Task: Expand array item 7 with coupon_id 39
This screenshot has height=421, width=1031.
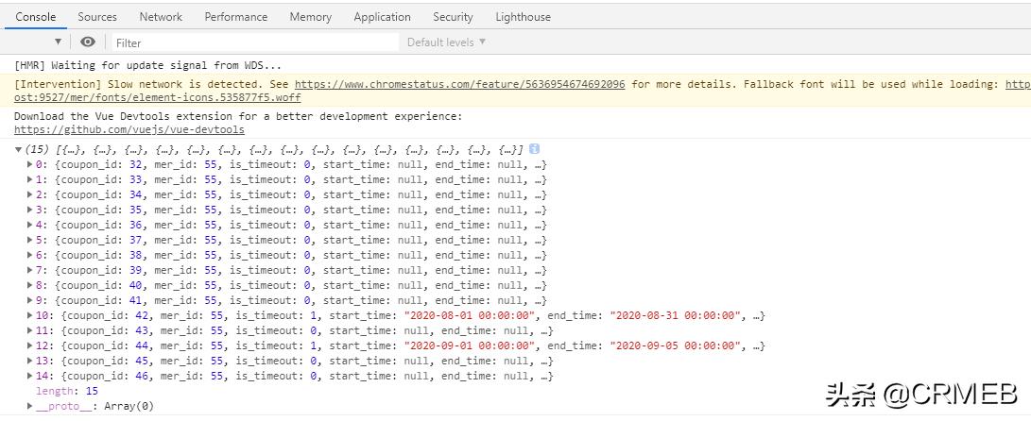Action: pyautogui.click(x=29, y=270)
